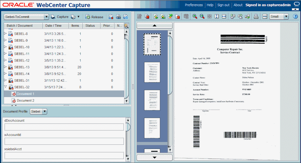
Task: Select the SIEBEL-11 batch row
Action: (64, 54)
